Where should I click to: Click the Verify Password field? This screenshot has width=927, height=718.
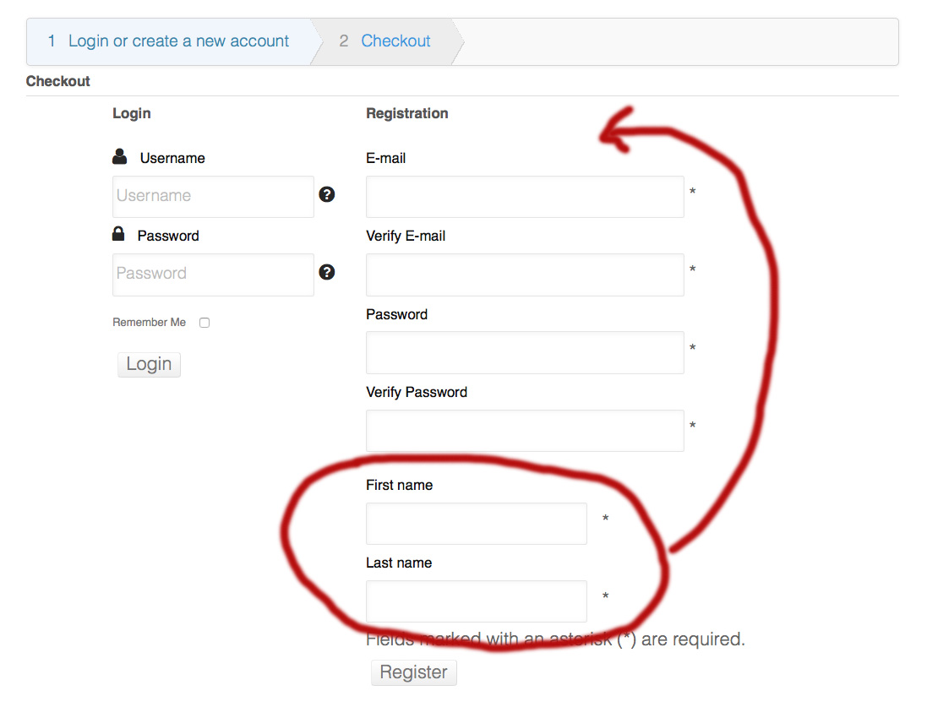(524, 431)
